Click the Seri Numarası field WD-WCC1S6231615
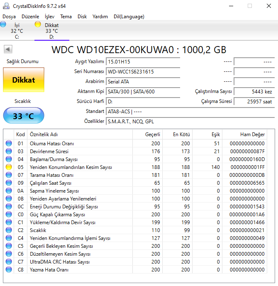 pyautogui.click(x=143, y=71)
